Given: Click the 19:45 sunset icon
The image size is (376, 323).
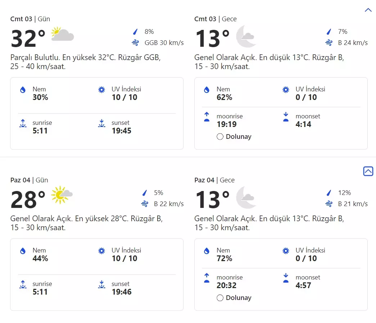Looking at the screenshot, I should coord(102,124).
